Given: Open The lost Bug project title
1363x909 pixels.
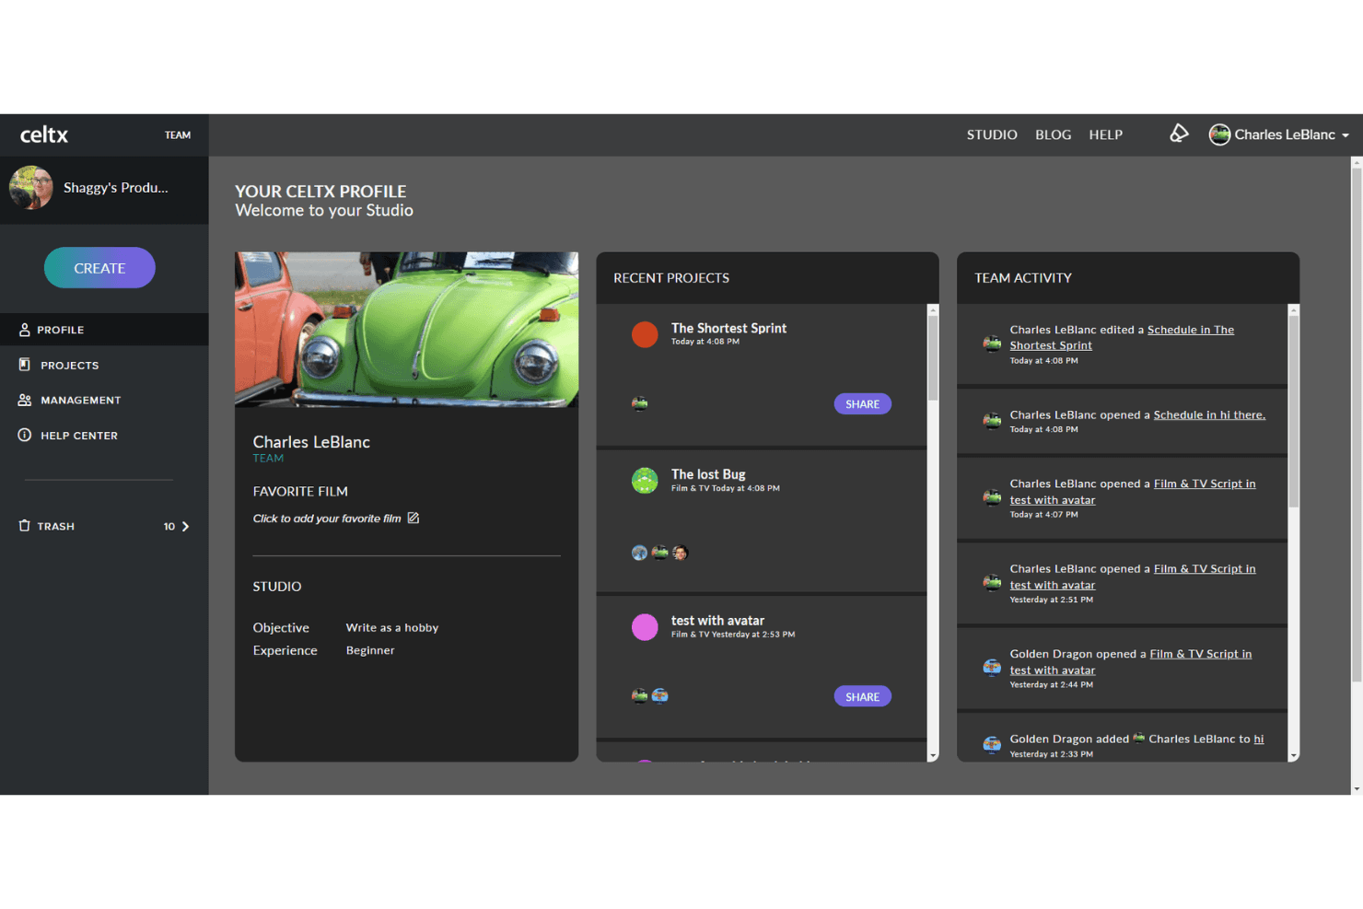Looking at the screenshot, I should 708,474.
